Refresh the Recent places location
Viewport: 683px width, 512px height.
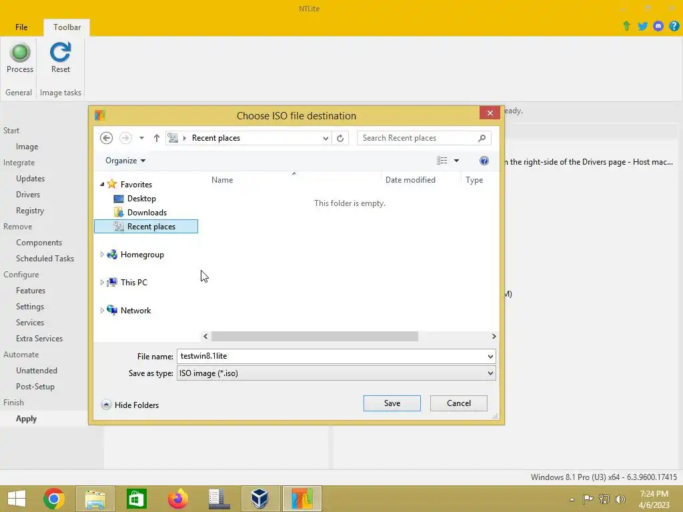(340, 138)
